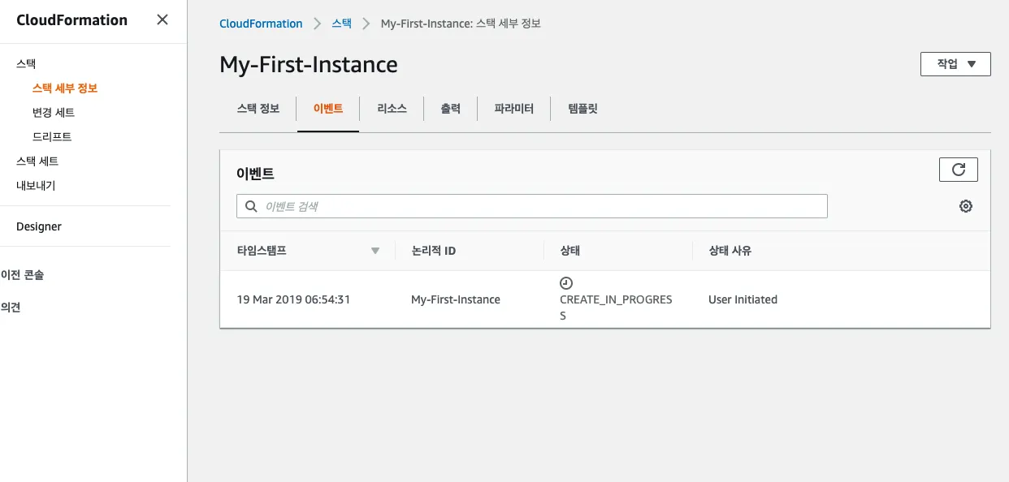
Task: Sort by timestamp using the arrow
Action: pos(375,251)
